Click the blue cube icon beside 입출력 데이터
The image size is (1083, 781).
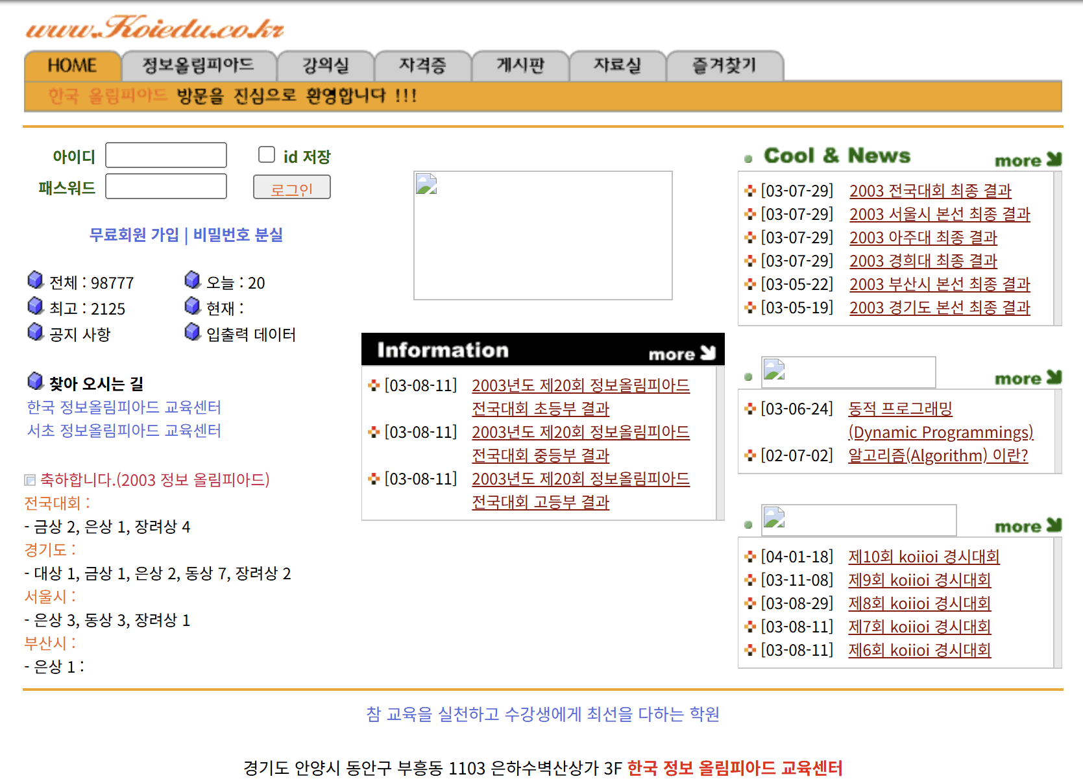coord(193,332)
